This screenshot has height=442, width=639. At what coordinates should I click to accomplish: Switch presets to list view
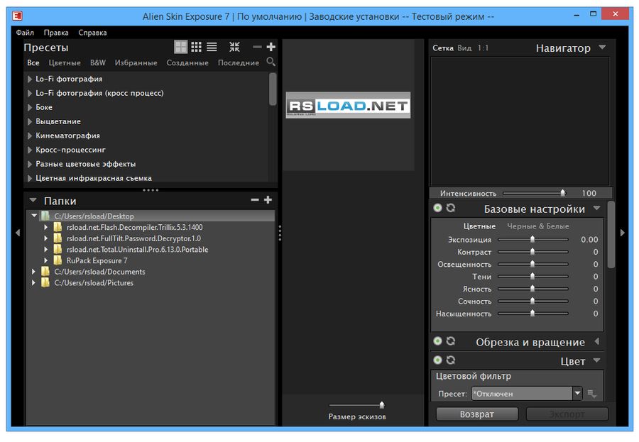pos(212,48)
